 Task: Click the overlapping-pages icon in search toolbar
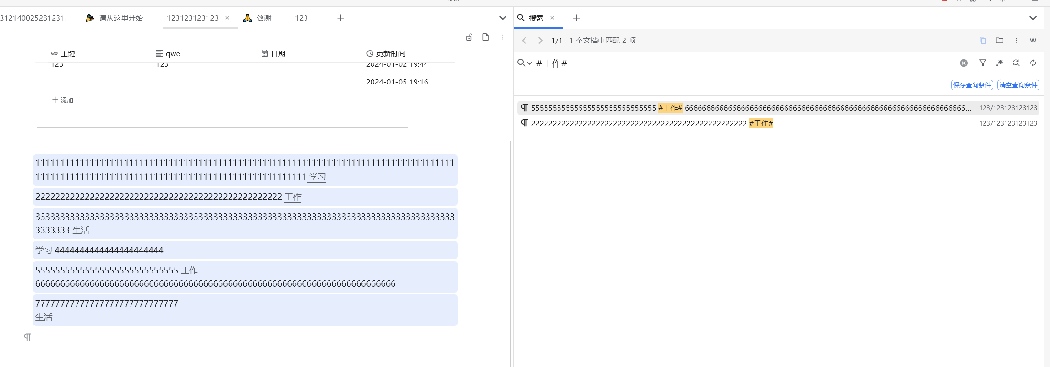pos(983,41)
